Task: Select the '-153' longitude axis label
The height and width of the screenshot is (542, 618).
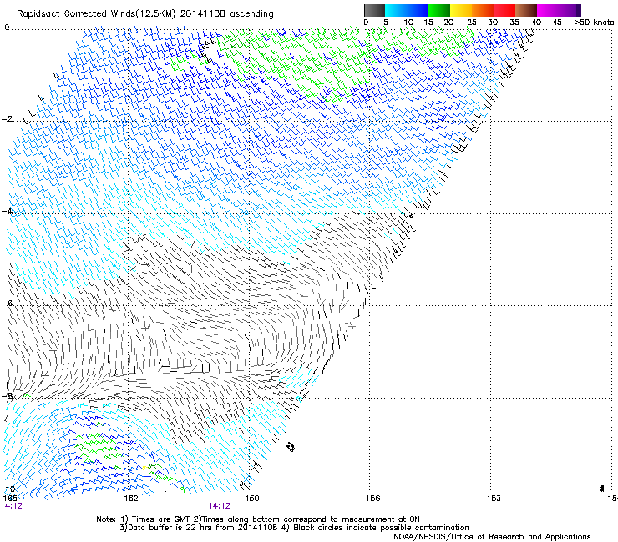Action: point(490,499)
